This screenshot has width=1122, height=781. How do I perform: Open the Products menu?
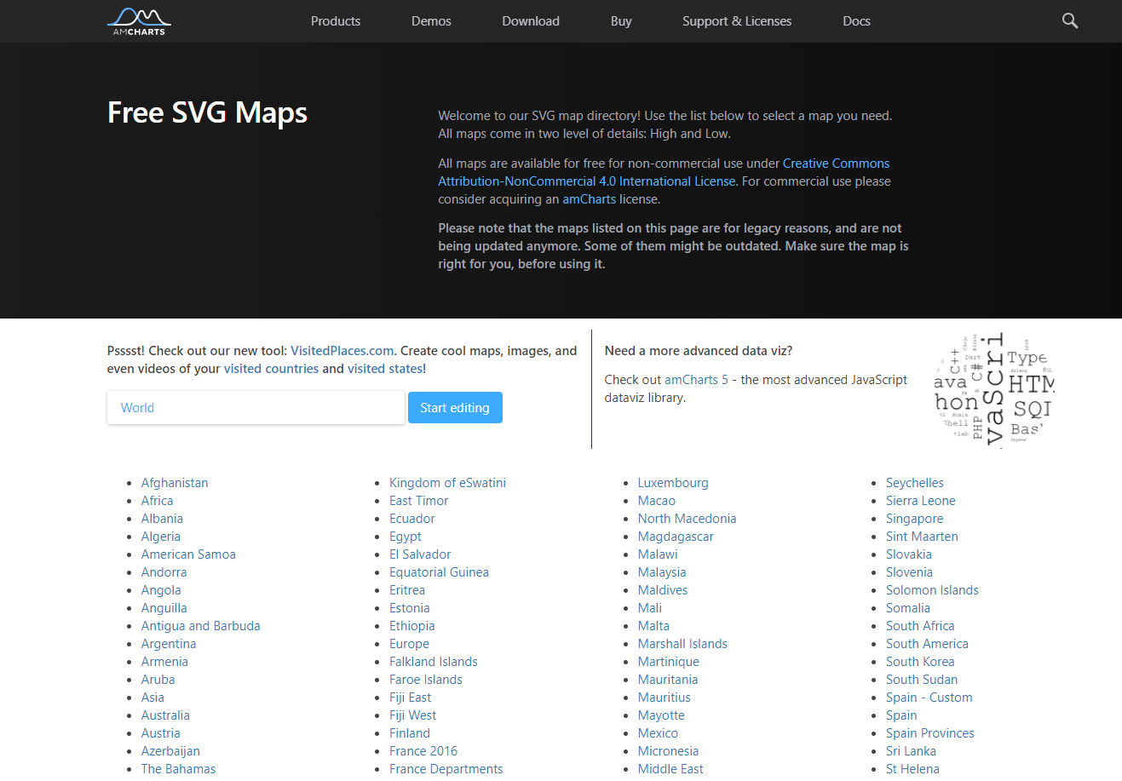point(336,21)
